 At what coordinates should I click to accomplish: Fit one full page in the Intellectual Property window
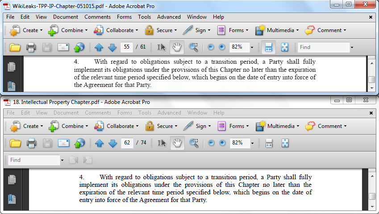click(x=285, y=143)
